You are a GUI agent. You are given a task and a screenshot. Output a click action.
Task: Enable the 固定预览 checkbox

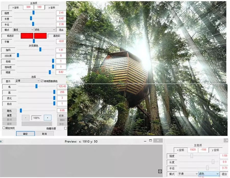pyautogui.click(x=4, y=128)
